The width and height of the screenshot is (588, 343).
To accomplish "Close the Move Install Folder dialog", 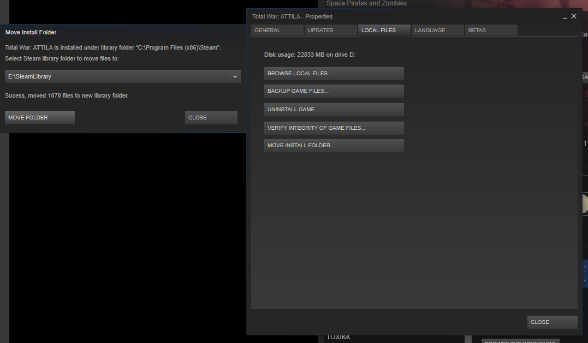I will tap(211, 117).
